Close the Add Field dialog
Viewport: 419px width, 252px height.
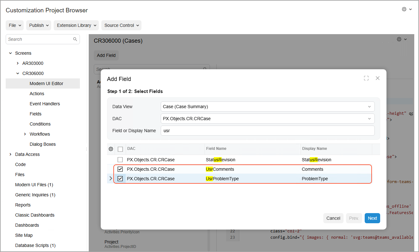pos(377,78)
